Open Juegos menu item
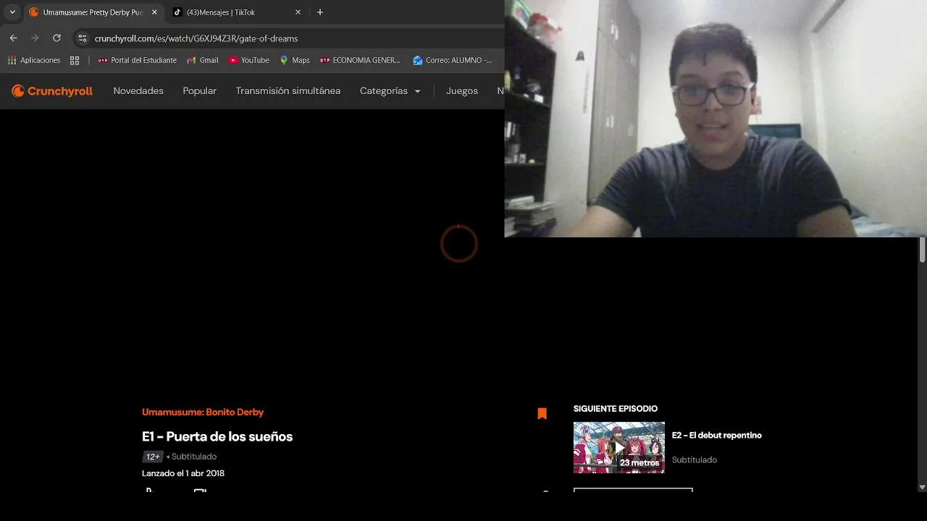Image resolution: width=927 pixels, height=521 pixels. click(x=462, y=91)
